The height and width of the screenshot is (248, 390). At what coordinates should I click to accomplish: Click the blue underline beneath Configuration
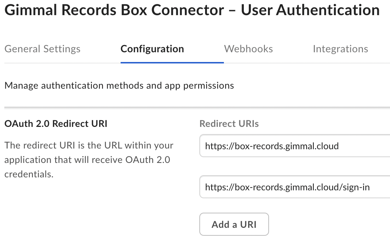tap(172, 62)
